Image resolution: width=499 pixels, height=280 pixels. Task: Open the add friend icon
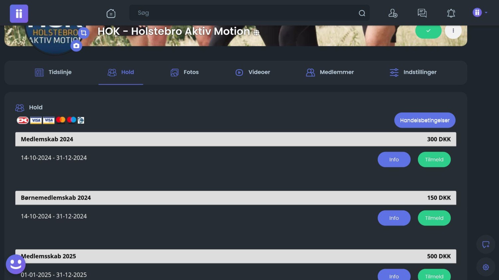point(393,13)
